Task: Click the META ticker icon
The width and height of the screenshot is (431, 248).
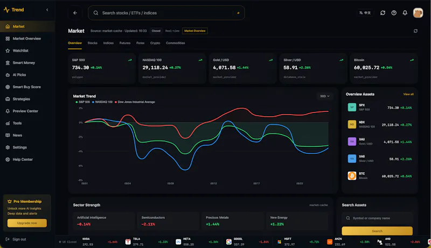Action: (178, 242)
